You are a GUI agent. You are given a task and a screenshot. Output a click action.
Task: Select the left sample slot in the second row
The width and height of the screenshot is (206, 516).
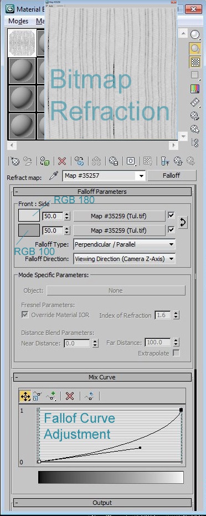point(22,71)
